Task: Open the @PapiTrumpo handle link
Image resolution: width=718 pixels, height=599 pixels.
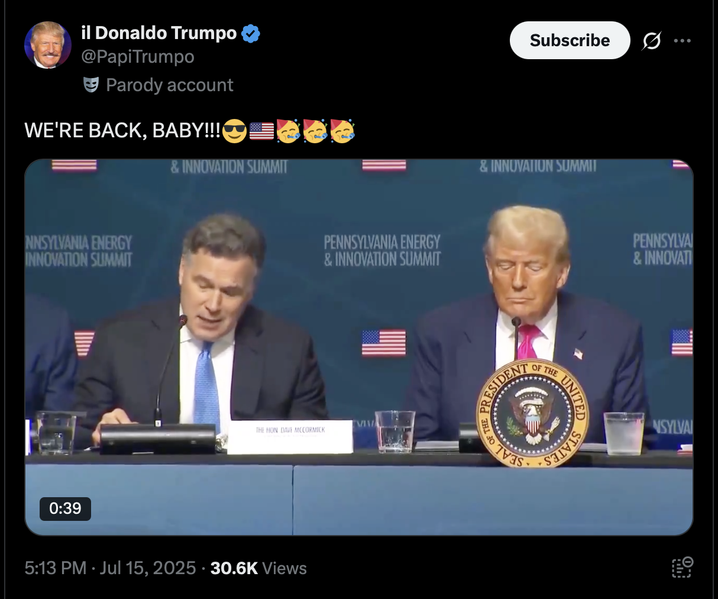Action: coord(138,57)
